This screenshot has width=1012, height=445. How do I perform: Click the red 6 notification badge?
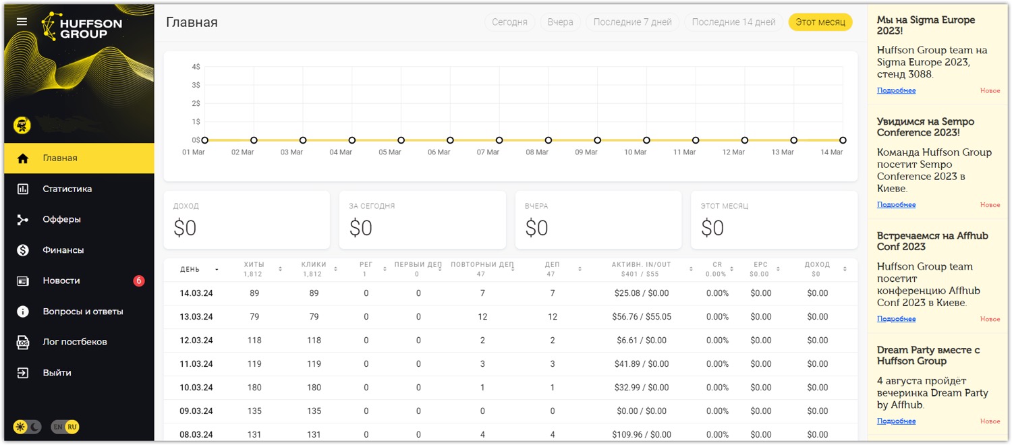tap(139, 281)
